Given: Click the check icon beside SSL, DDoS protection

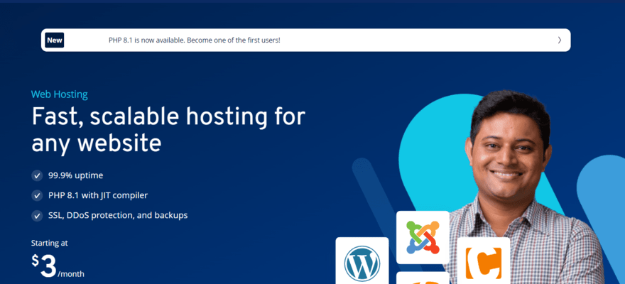Looking at the screenshot, I should point(37,216).
